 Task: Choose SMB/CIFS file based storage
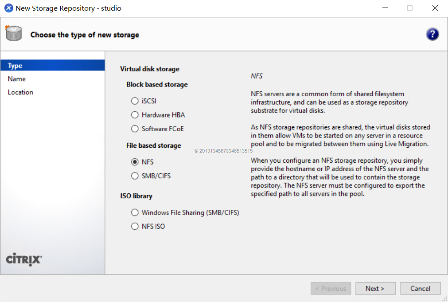(x=135, y=176)
